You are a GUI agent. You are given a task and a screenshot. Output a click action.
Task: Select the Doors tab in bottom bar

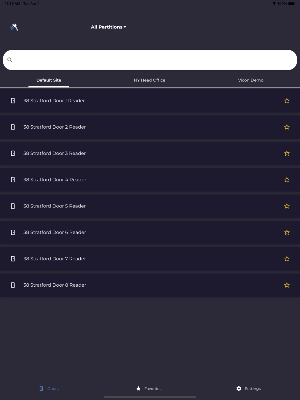pos(49,389)
